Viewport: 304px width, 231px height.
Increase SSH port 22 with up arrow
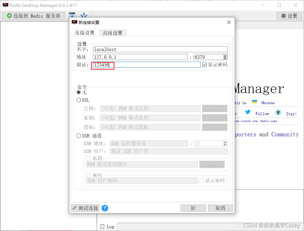225,142
